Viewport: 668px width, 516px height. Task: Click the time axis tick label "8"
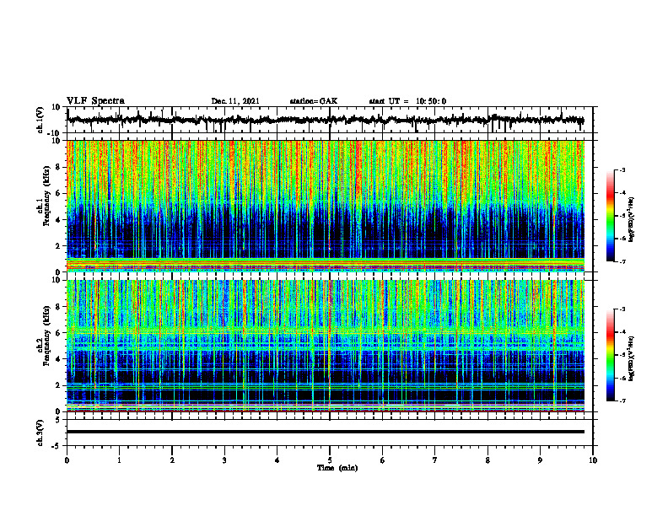pyautogui.click(x=488, y=460)
